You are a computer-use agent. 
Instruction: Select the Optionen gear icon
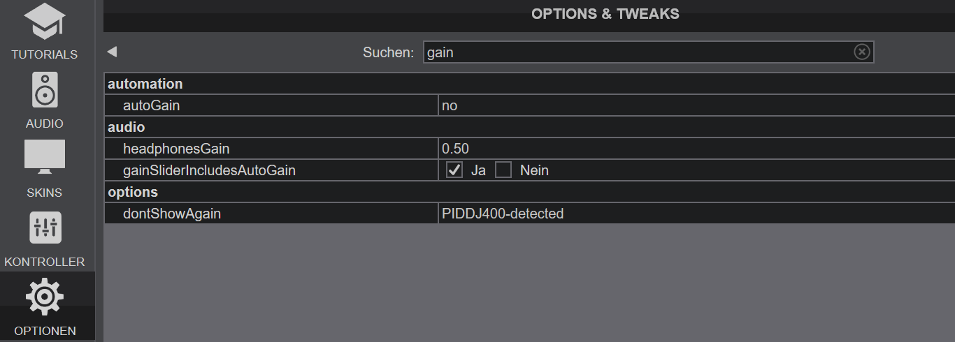click(x=45, y=297)
